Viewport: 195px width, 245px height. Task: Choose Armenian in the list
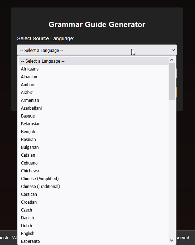point(94,100)
